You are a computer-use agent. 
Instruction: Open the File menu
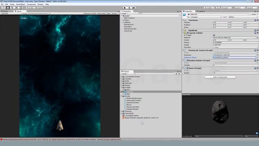[x=2, y=4]
